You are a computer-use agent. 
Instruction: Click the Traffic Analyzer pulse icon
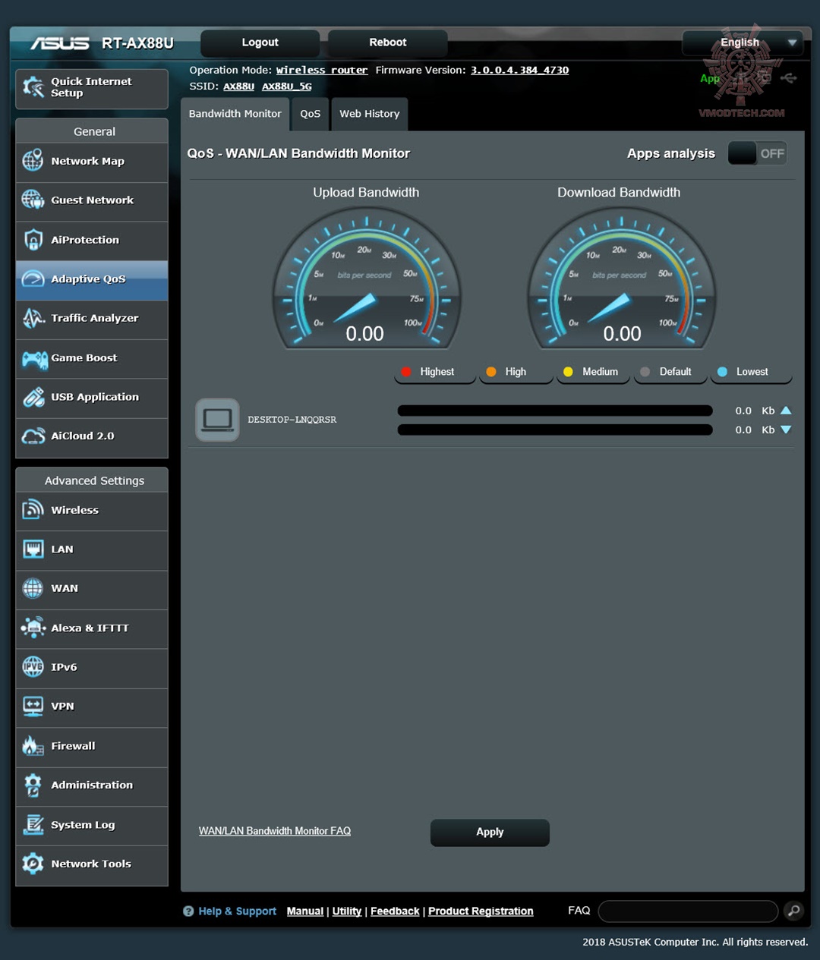[33, 318]
